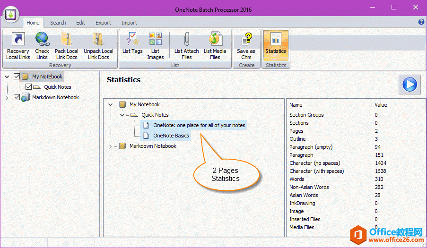Select Quick Notes label in statistics tree
Image resolution: width=427 pixels, height=248 pixels.
(x=155, y=115)
